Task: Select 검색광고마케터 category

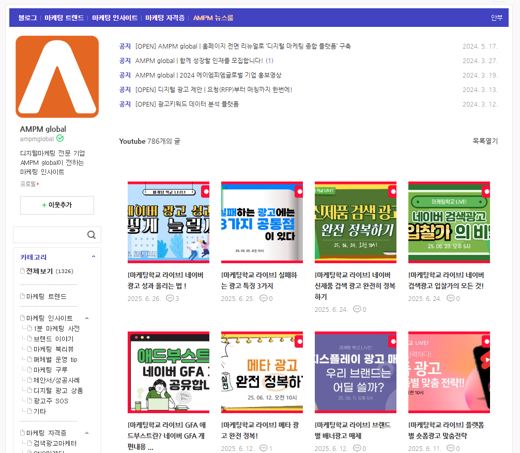Action: [x=55, y=443]
